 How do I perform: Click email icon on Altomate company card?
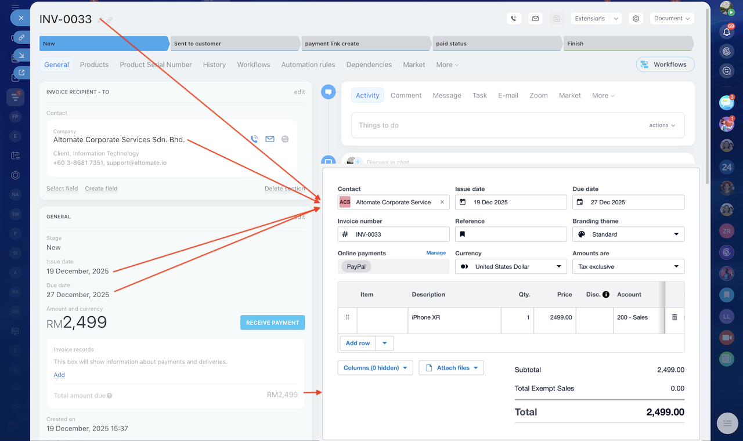pyautogui.click(x=269, y=139)
